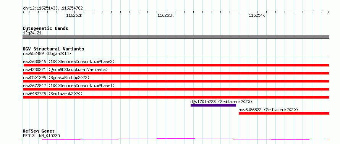Viewport: 340px width, 144px height.
Task: Click the left arrowhead of the coordinate ruler
Action: (24, 12)
